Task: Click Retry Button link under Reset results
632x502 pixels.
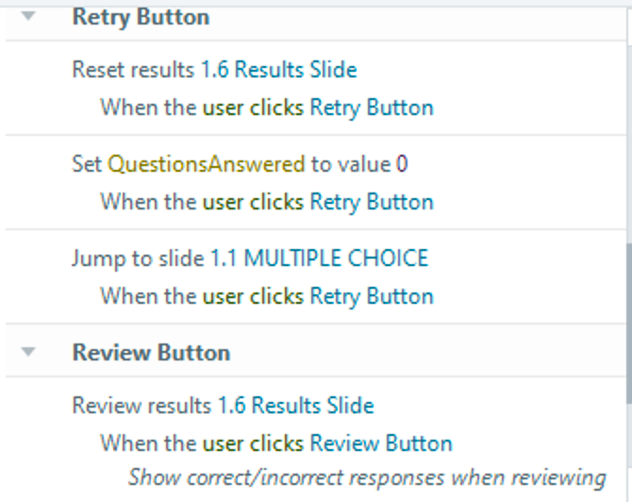Action: (x=372, y=108)
